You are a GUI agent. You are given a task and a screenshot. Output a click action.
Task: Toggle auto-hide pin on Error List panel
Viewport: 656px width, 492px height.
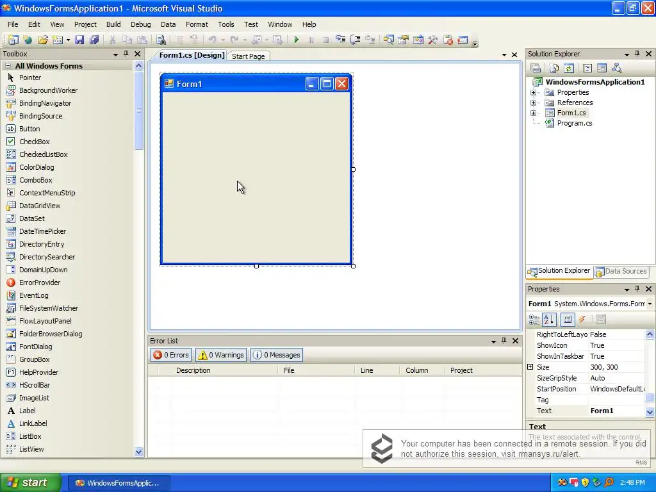click(504, 341)
